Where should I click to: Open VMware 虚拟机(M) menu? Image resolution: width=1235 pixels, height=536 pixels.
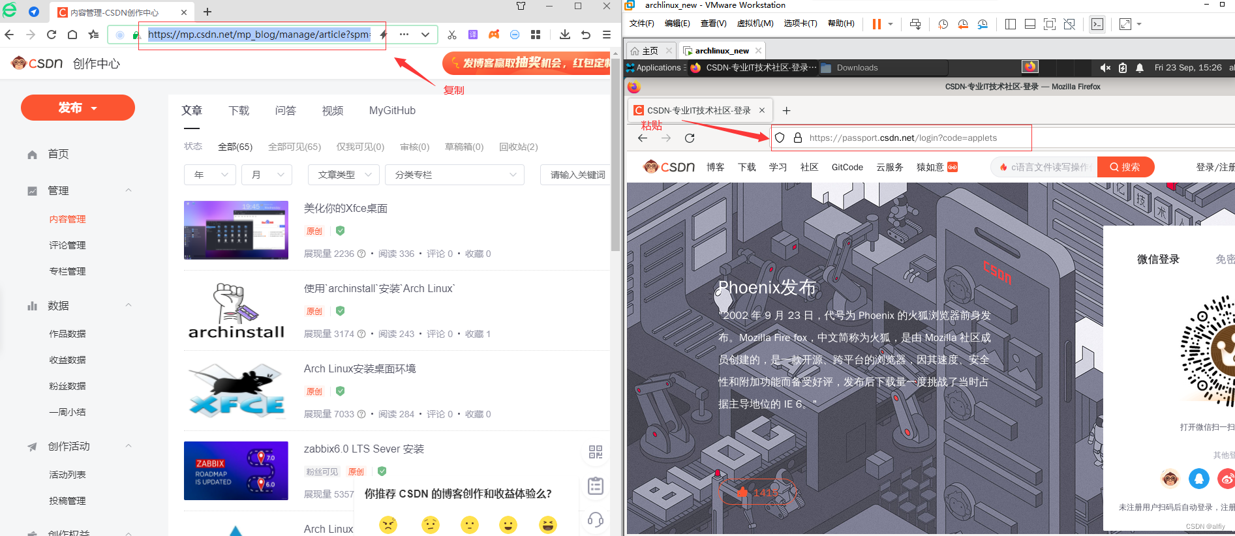click(755, 23)
